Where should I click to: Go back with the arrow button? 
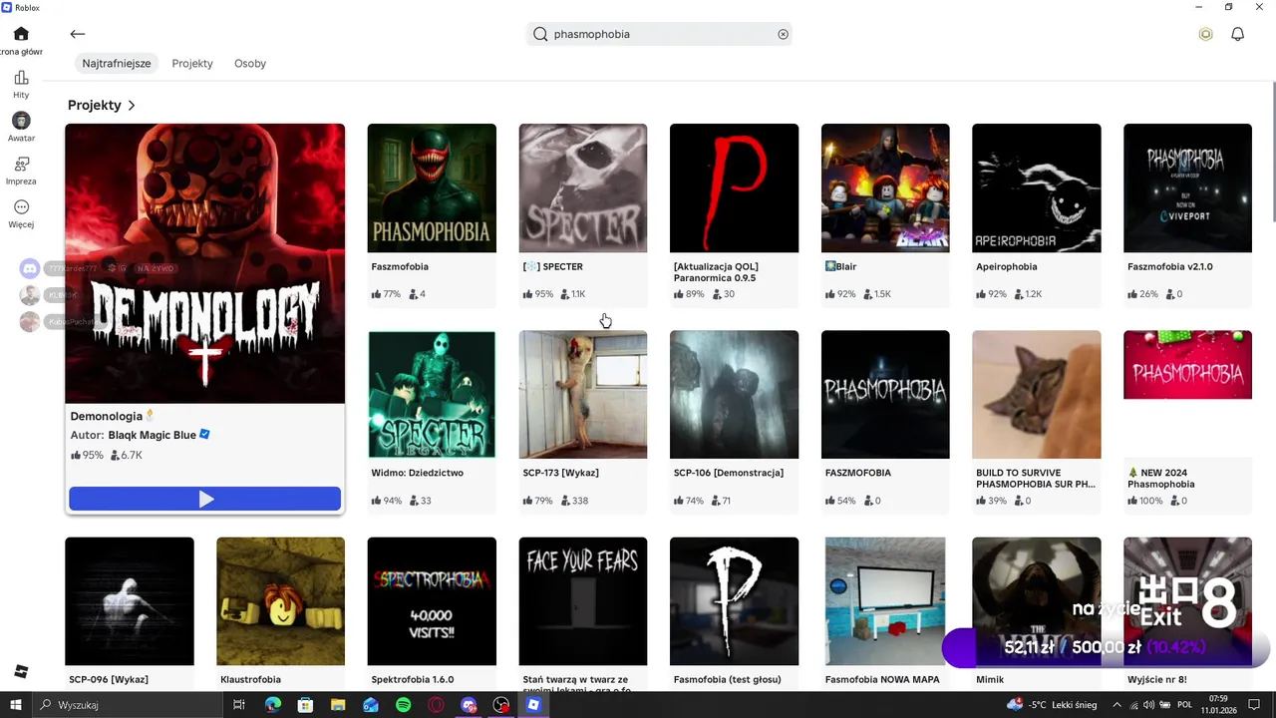(x=78, y=34)
